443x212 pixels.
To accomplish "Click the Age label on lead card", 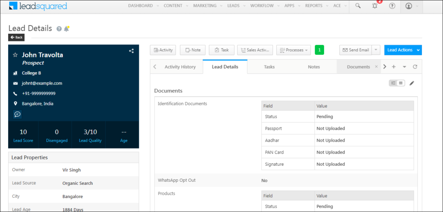I will (124, 140).
